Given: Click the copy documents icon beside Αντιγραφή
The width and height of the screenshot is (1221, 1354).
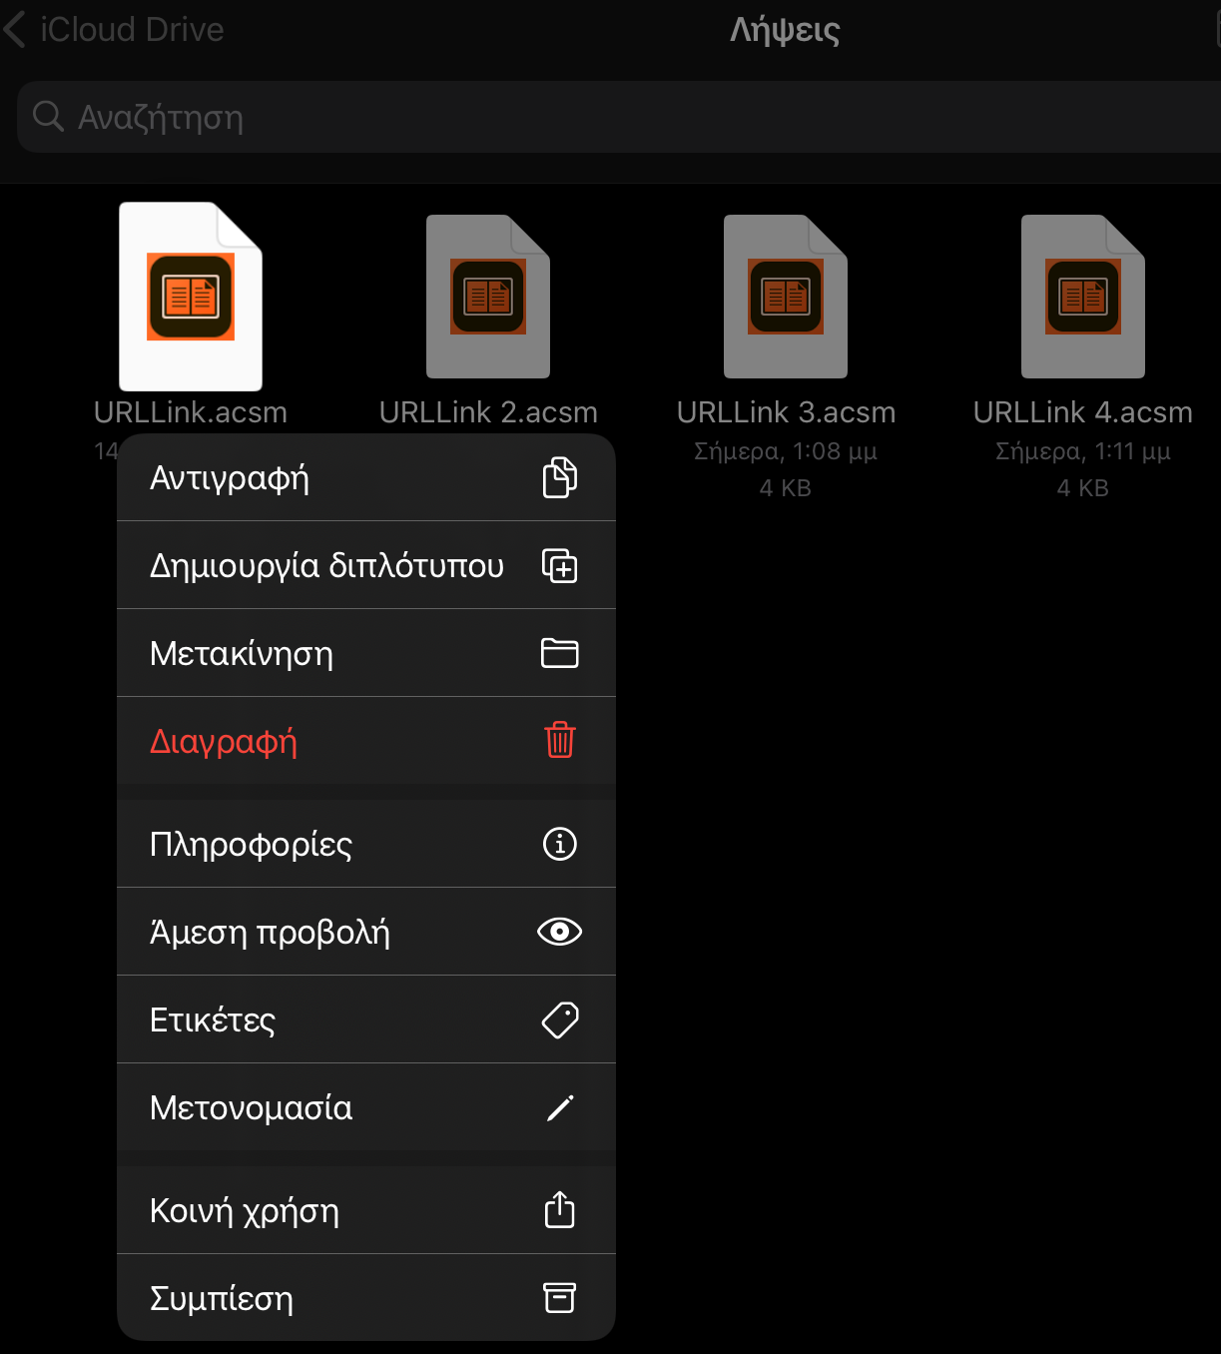Looking at the screenshot, I should (560, 477).
